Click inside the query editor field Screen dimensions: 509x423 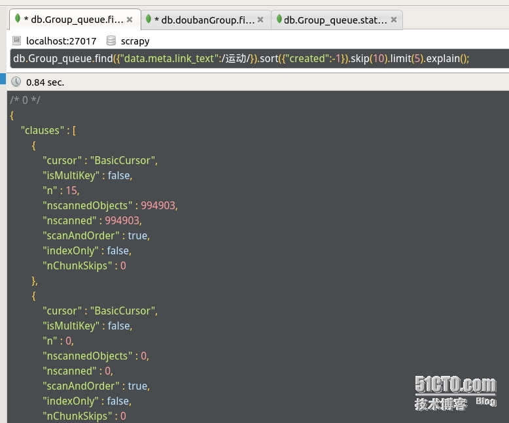tap(259, 59)
